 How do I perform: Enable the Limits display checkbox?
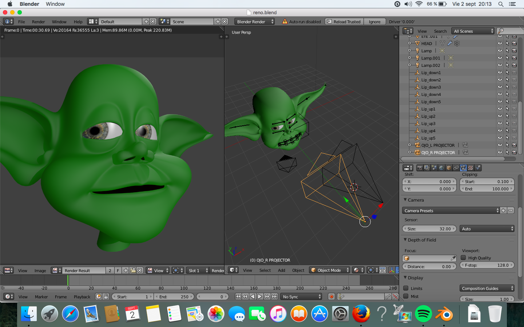(406, 288)
